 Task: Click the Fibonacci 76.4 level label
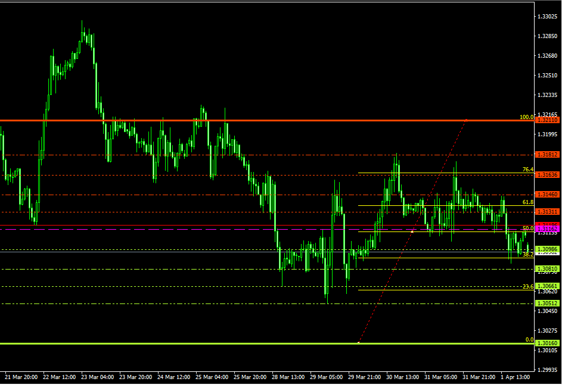click(528, 170)
